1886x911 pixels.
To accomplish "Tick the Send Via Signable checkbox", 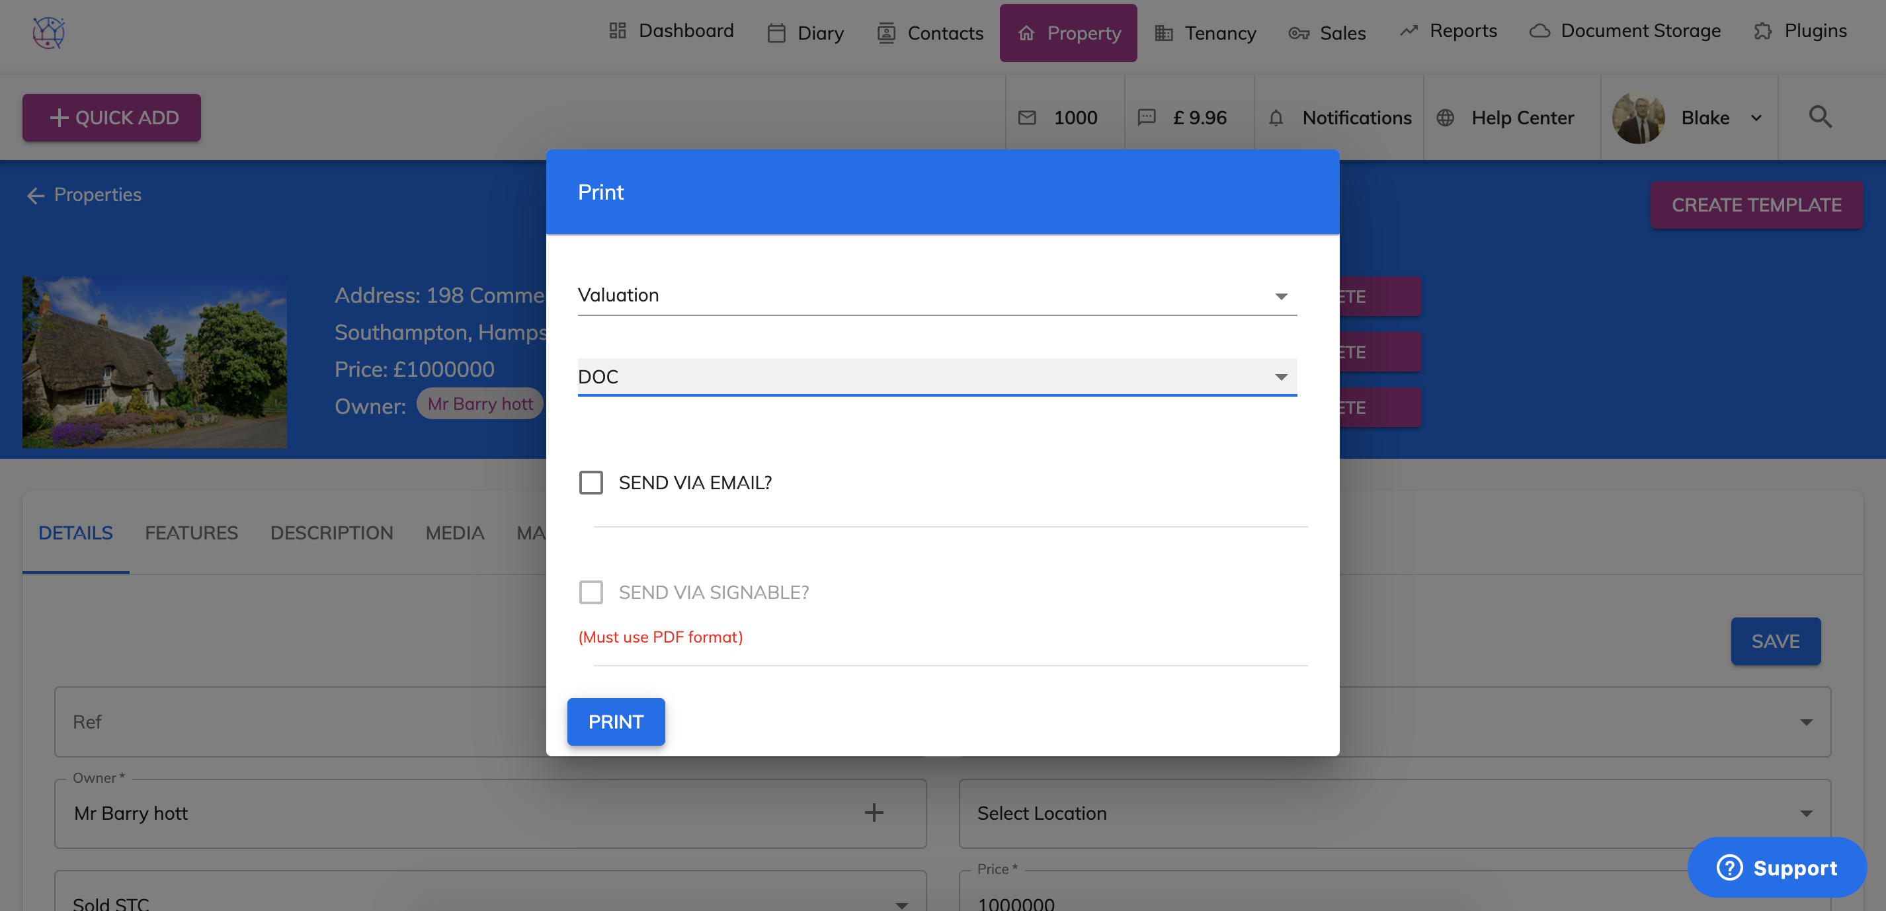I will [x=591, y=592].
